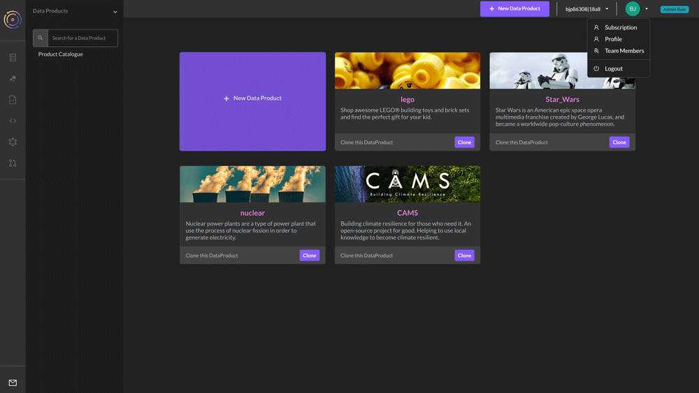The height and width of the screenshot is (393, 699).
Task: Clone the nuclear data product
Action: [x=310, y=255]
